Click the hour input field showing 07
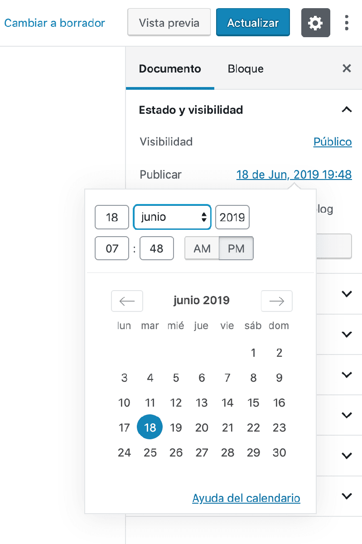The width and height of the screenshot is (362, 544). pos(112,248)
